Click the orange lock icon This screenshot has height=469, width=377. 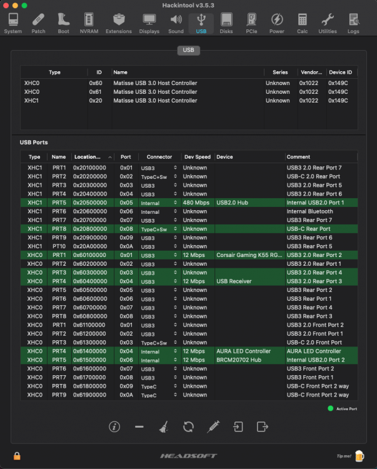coord(17,455)
